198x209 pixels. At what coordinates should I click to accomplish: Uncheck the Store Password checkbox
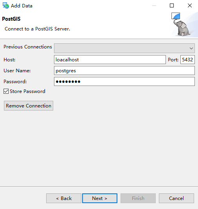click(x=6, y=91)
